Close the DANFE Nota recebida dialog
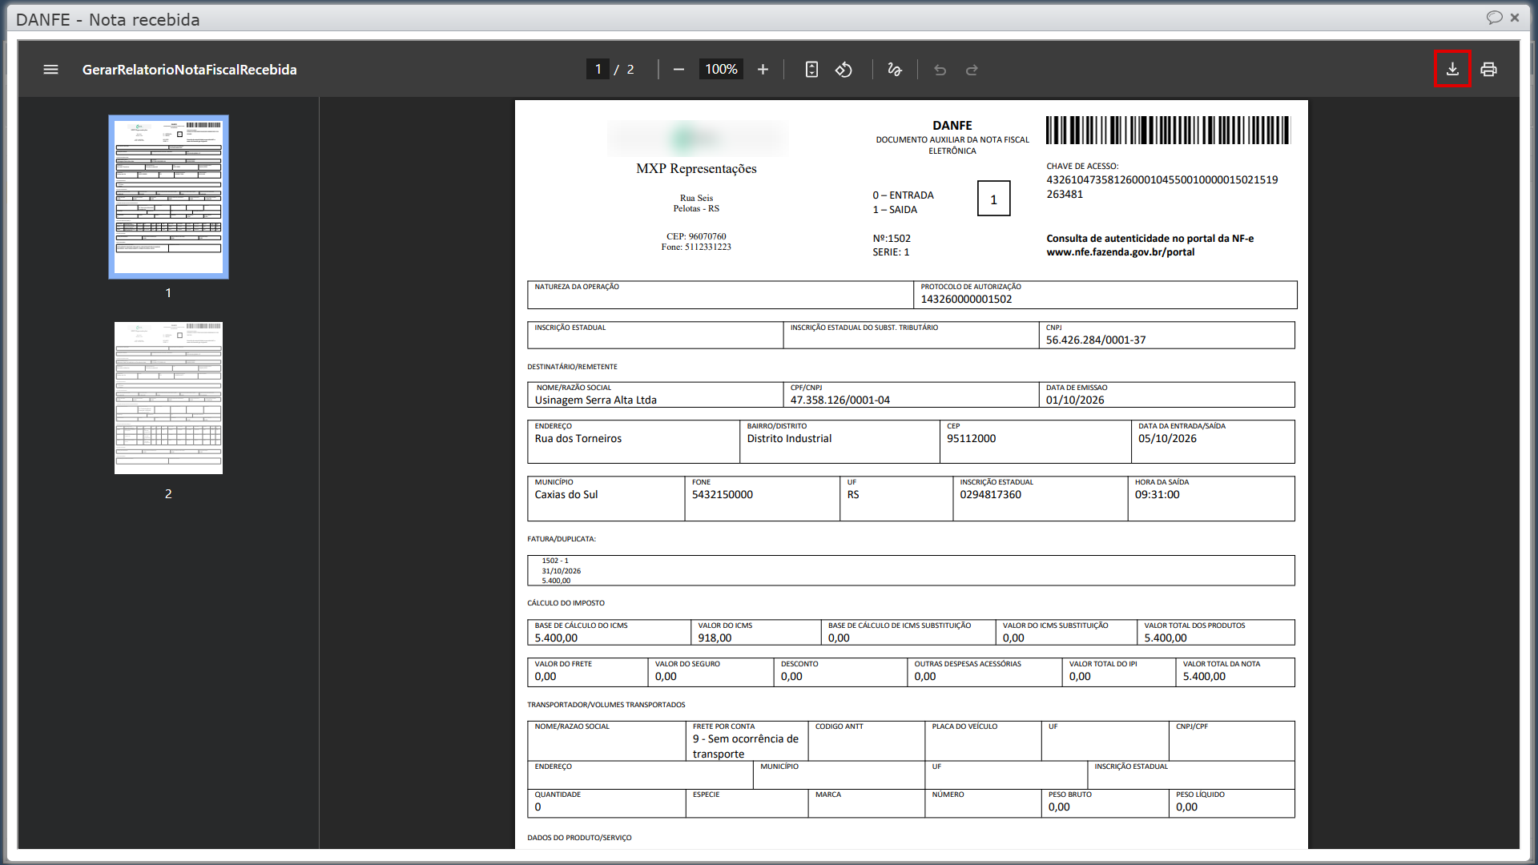This screenshot has height=865, width=1538. [1515, 18]
